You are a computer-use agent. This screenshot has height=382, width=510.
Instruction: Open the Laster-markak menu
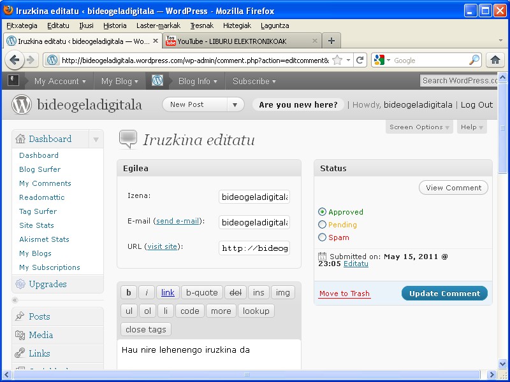[158, 25]
